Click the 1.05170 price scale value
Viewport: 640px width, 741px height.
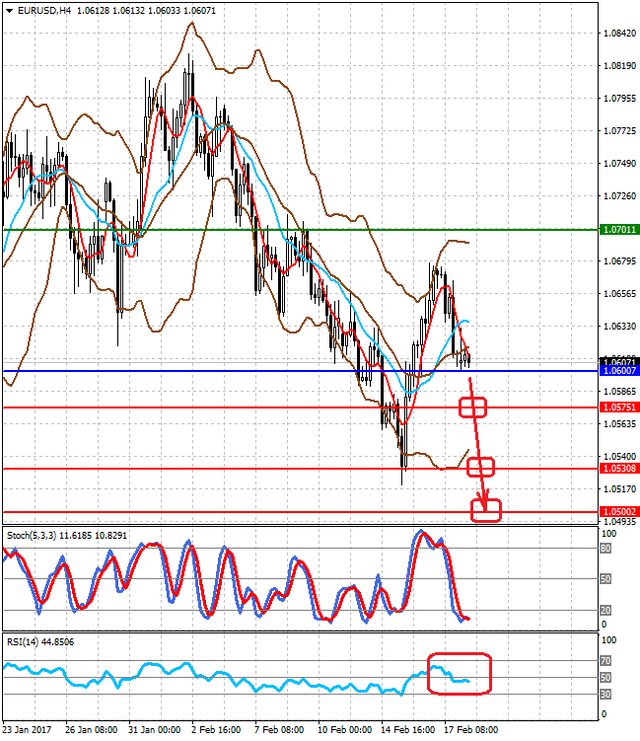[619, 489]
